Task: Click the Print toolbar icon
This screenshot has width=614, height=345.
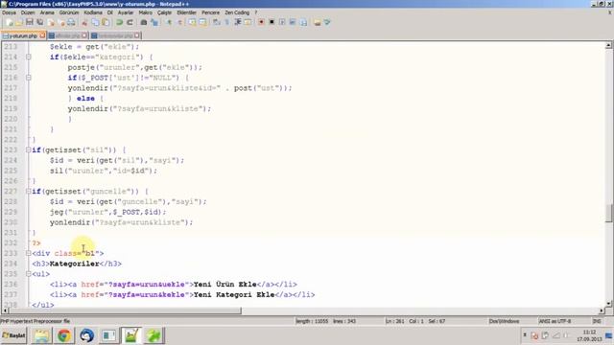Action: (x=71, y=22)
